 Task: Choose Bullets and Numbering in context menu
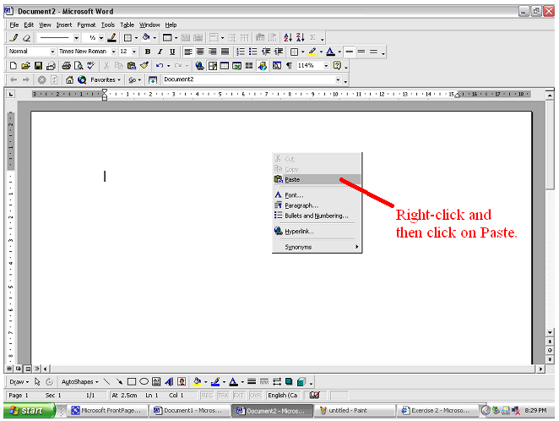pyautogui.click(x=317, y=216)
